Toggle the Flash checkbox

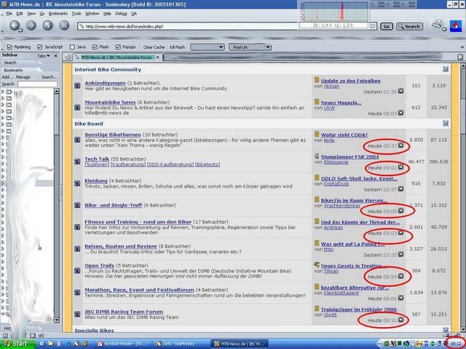tap(95, 47)
